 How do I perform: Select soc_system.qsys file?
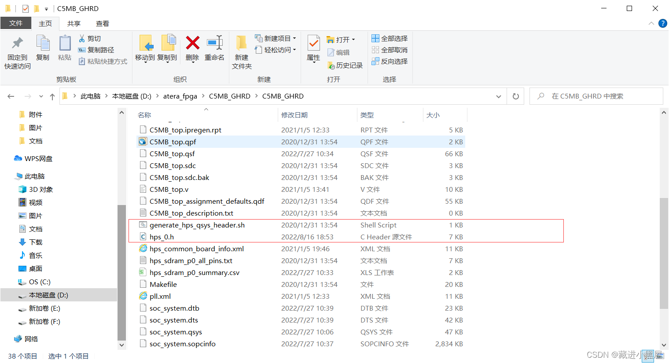pos(301,332)
